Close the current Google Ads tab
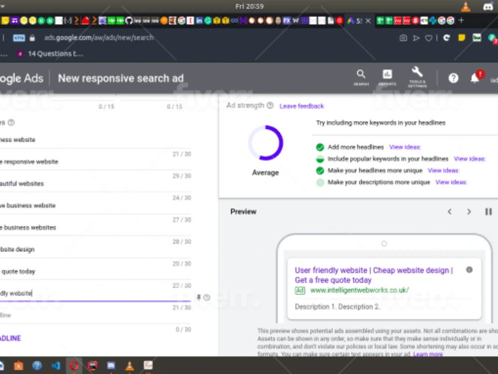This screenshot has width=498, height=374. click(x=368, y=21)
